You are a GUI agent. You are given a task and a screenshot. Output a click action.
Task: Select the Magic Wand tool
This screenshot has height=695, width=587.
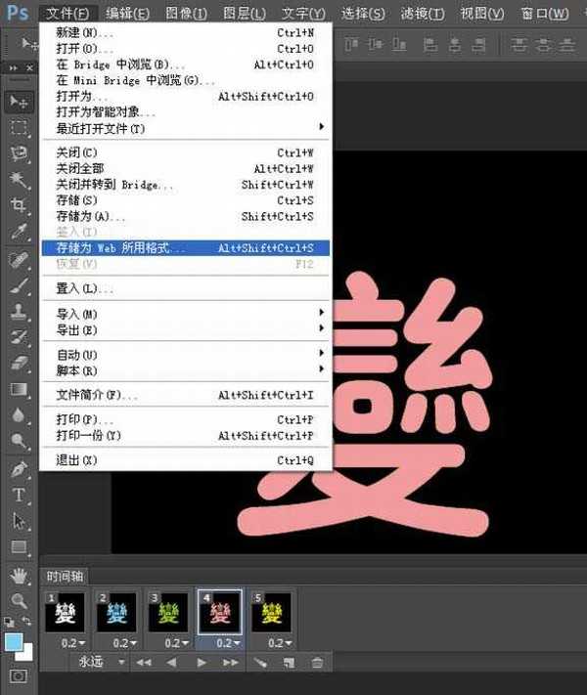coord(18,180)
